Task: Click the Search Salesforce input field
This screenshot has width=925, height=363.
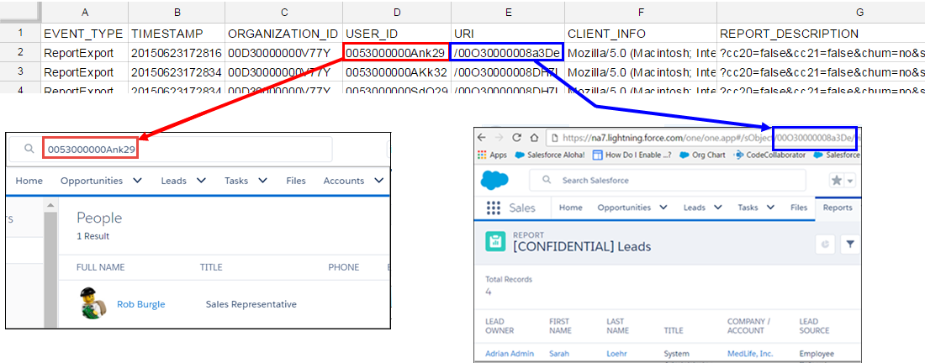Action: click(x=667, y=180)
